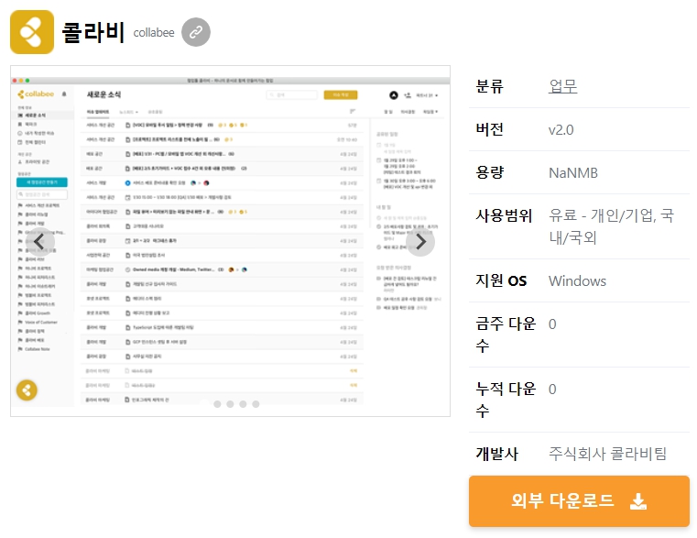
Task: Click the collabee subtitle text
Action: pyautogui.click(x=154, y=32)
